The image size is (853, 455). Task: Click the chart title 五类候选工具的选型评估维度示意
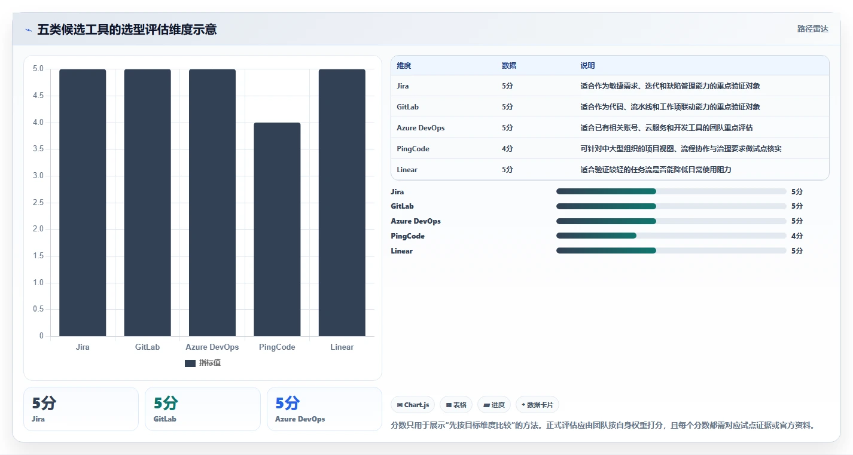[127, 29]
